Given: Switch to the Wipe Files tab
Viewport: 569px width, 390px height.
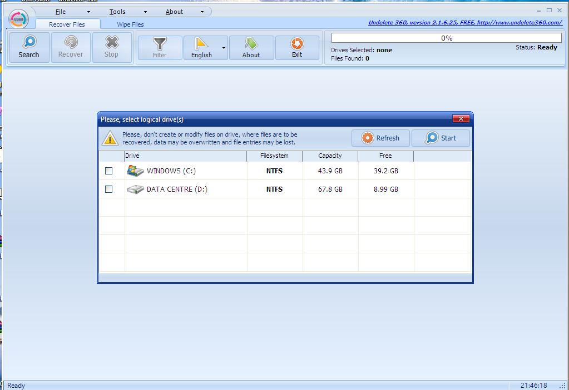Looking at the screenshot, I should 130,24.
